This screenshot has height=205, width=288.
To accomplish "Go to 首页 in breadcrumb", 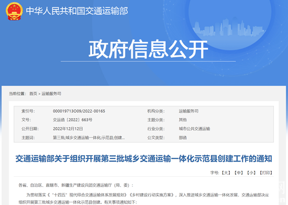I will click(33, 93).
